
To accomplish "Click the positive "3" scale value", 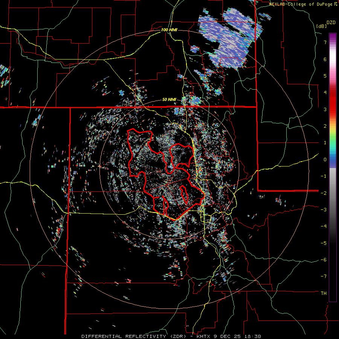I will click(325, 109).
